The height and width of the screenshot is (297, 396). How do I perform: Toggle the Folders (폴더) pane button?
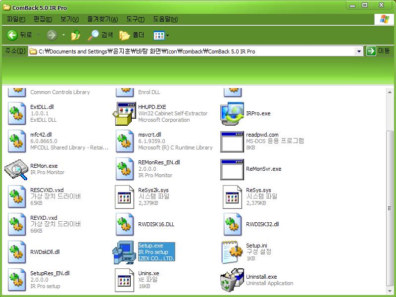point(132,35)
